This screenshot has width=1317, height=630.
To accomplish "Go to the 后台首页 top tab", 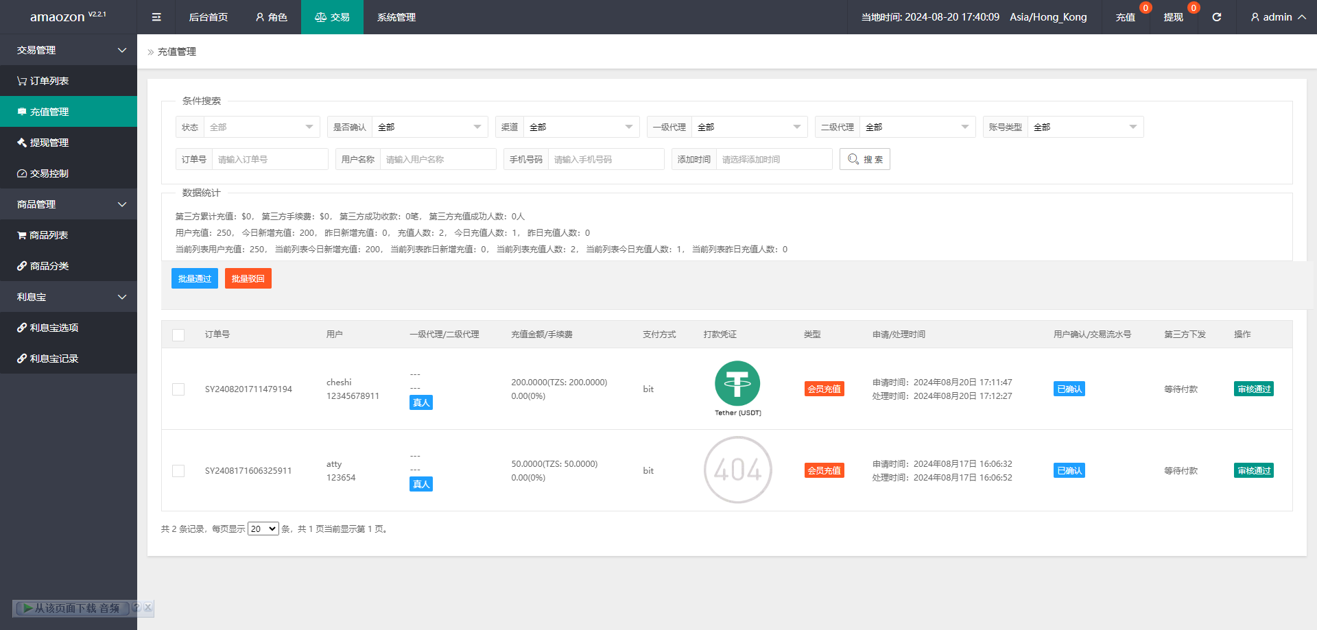I will 208,17.
